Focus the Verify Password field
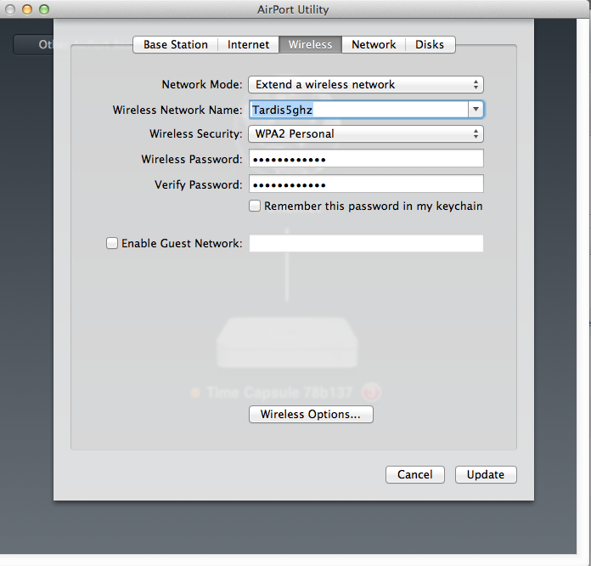The height and width of the screenshot is (566, 591). click(x=366, y=184)
